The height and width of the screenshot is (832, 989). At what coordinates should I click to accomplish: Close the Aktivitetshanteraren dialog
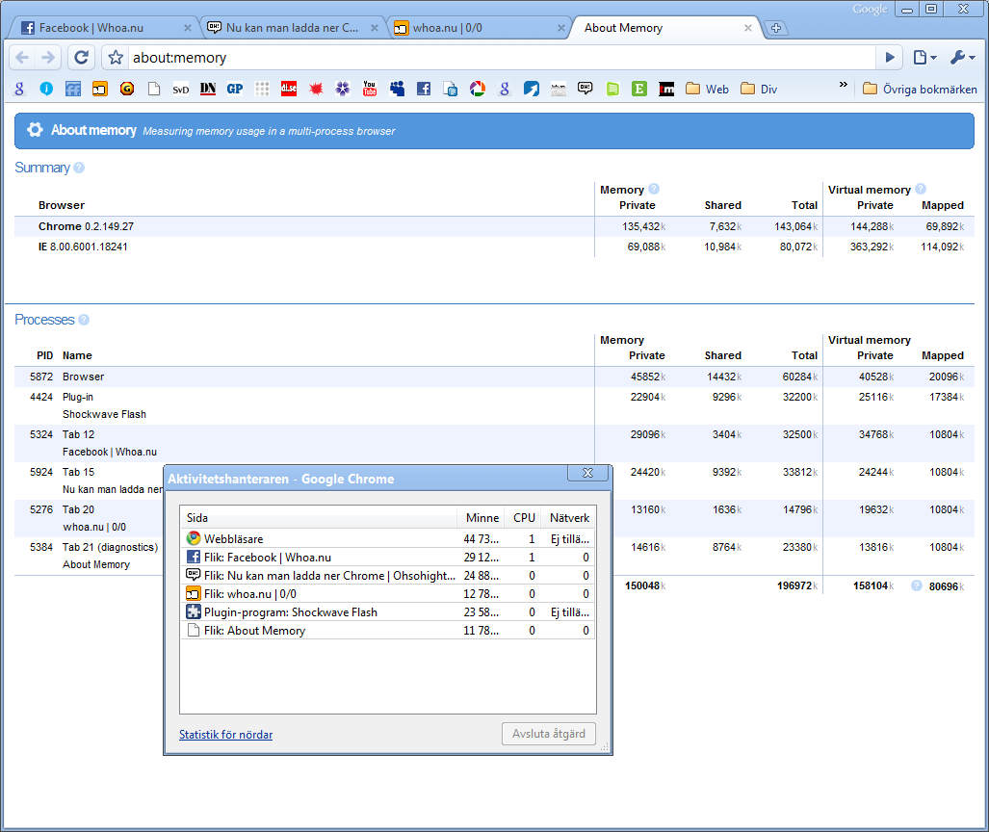587,473
